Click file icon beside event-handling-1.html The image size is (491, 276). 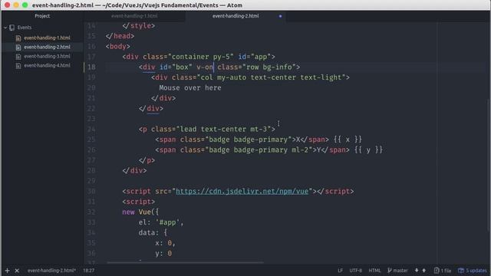coord(18,38)
